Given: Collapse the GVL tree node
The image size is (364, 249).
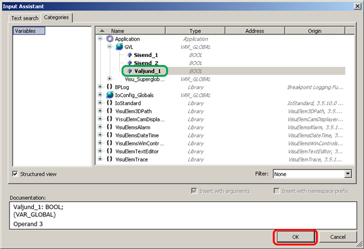Looking at the screenshot, I should point(110,46).
